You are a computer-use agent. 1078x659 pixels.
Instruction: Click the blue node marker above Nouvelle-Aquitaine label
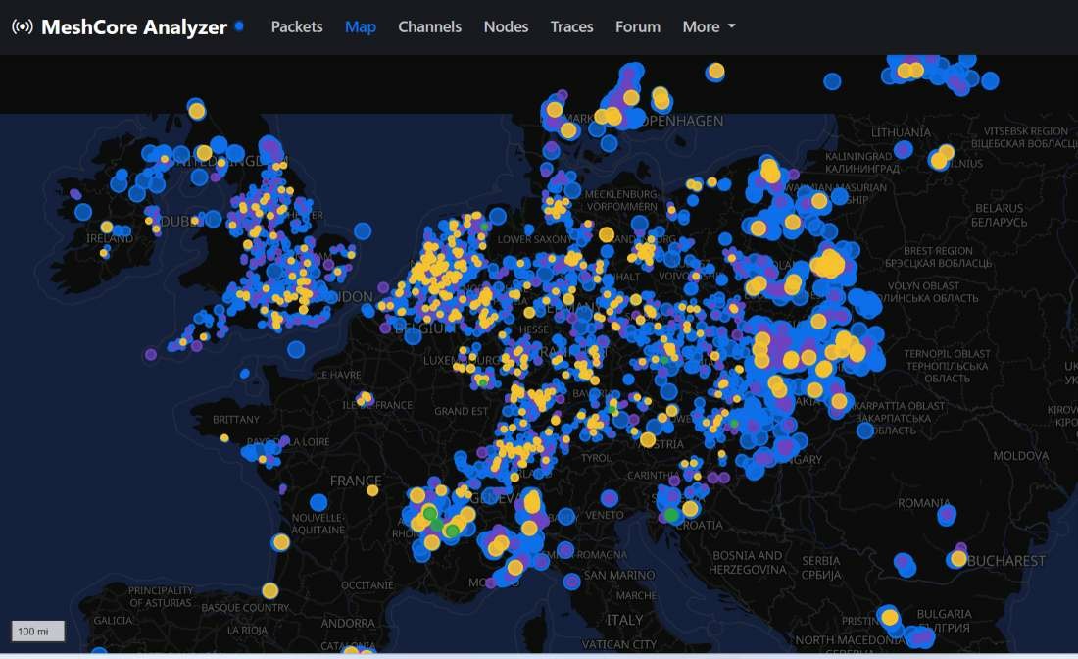pyautogui.click(x=318, y=502)
